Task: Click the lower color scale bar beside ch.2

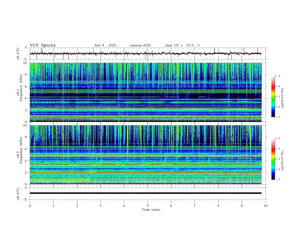Action: tap(273, 159)
